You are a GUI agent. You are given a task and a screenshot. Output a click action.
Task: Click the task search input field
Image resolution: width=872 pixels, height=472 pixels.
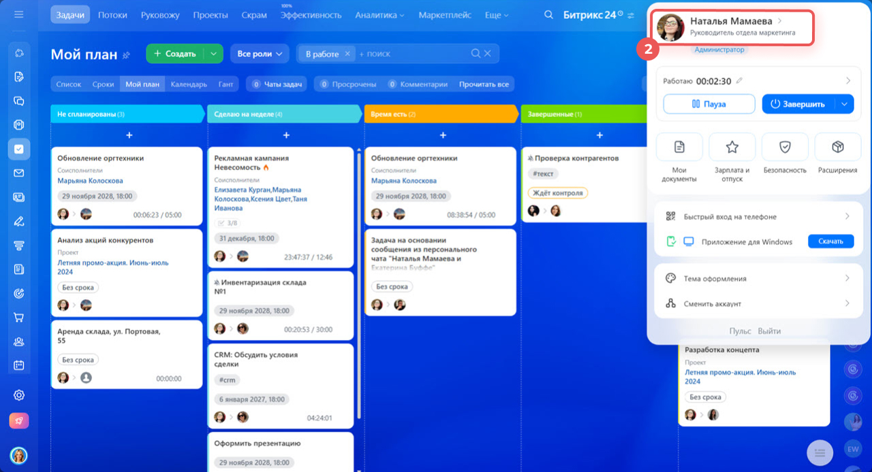(412, 54)
